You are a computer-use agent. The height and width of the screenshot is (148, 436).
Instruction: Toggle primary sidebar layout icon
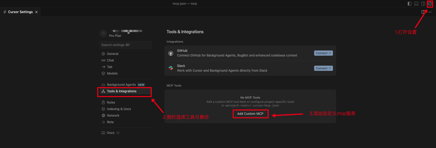click(x=410, y=4)
